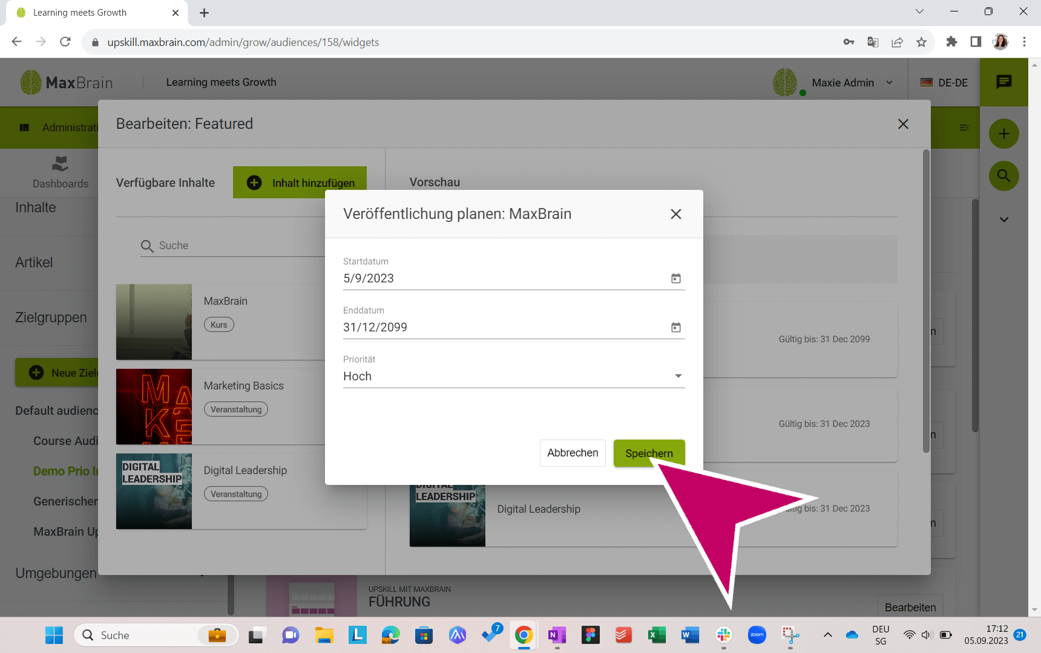Click the address bar URL

pos(243,42)
